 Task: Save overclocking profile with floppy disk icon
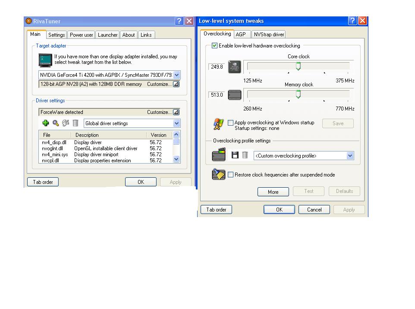235,155
